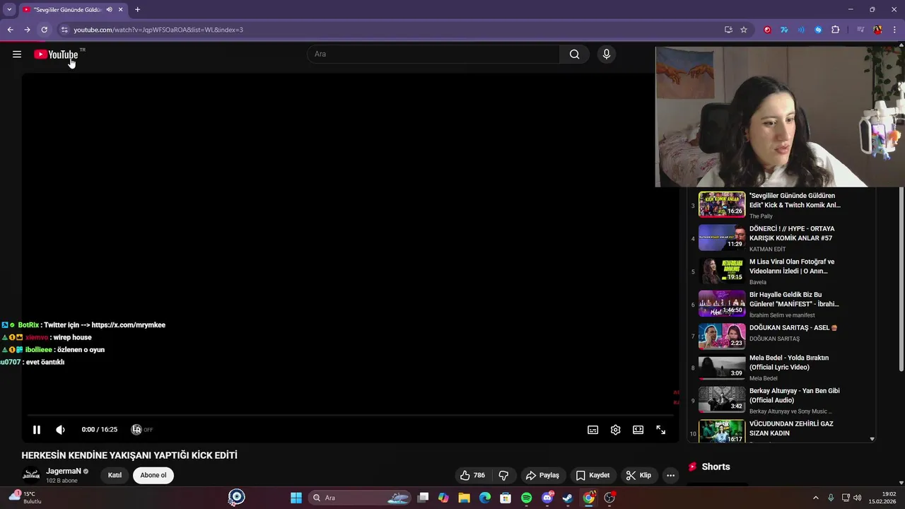Open the Chrome three-dot menu
Image resolution: width=905 pixels, height=509 pixels.
[895, 30]
